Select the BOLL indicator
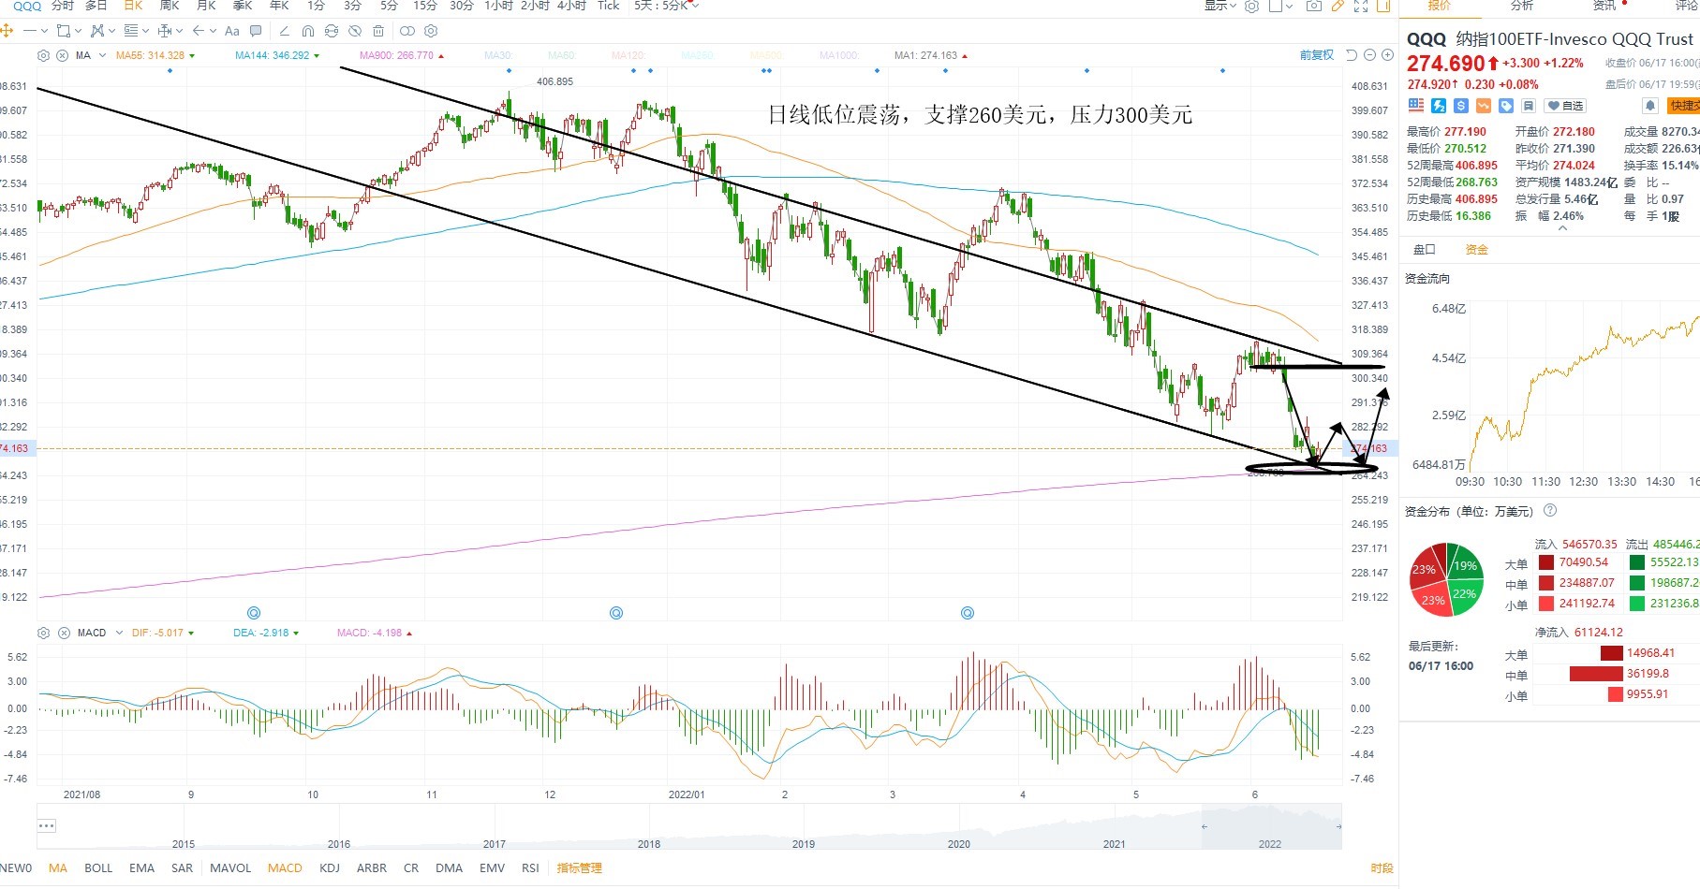The height and width of the screenshot is (889, 1700). (98, 867)
